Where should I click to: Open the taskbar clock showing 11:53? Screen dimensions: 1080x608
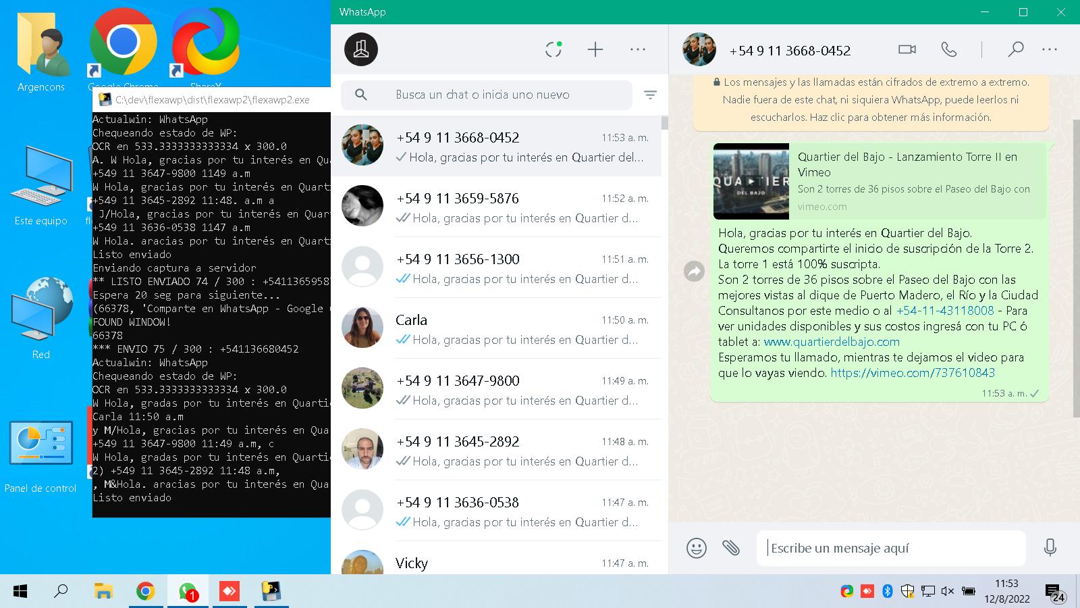tap(1006, 591)
